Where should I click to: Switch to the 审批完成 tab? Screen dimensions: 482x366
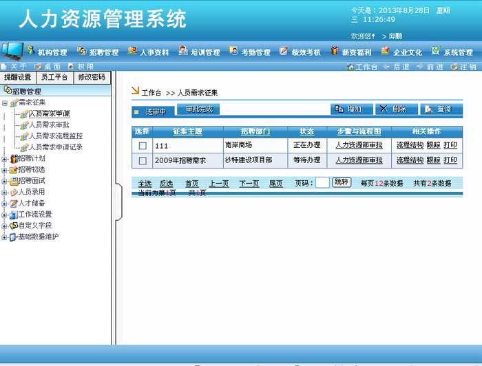[x=198, y=109]
